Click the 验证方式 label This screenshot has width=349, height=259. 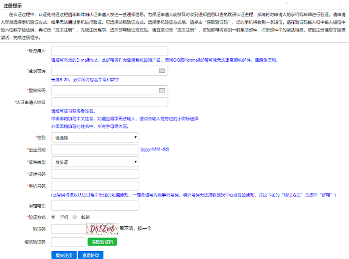[x=36, y=217]
